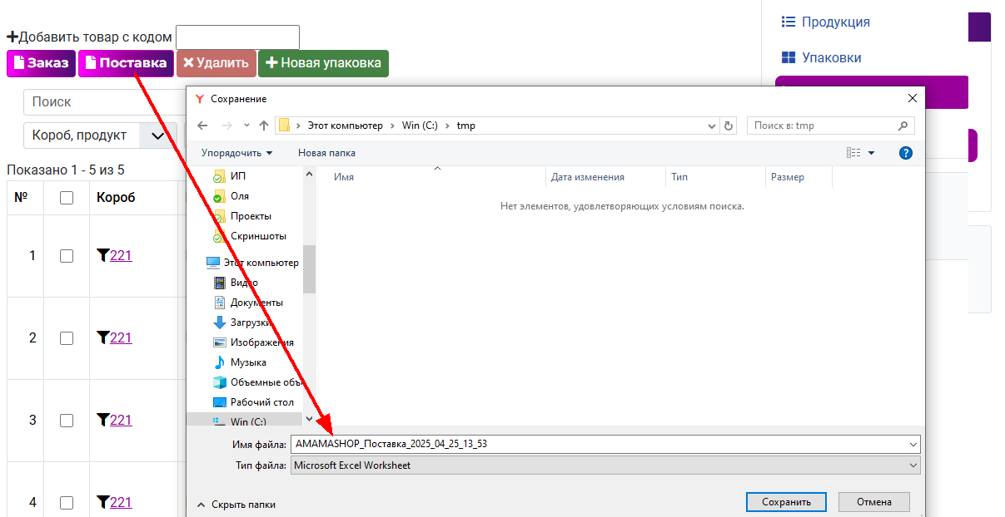Click the back arrow in save dialog
This screenshot has width=1005, height=517.
tap(202, 126)
